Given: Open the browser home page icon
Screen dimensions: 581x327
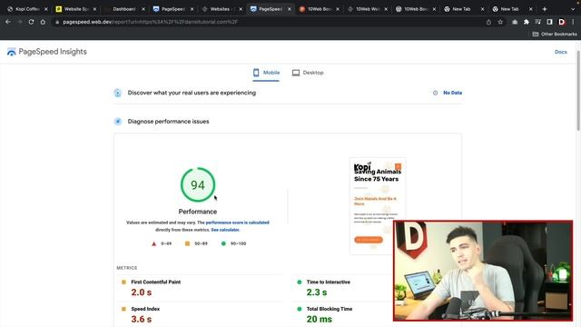Looking at the screenshot, I should click(43, 22).
